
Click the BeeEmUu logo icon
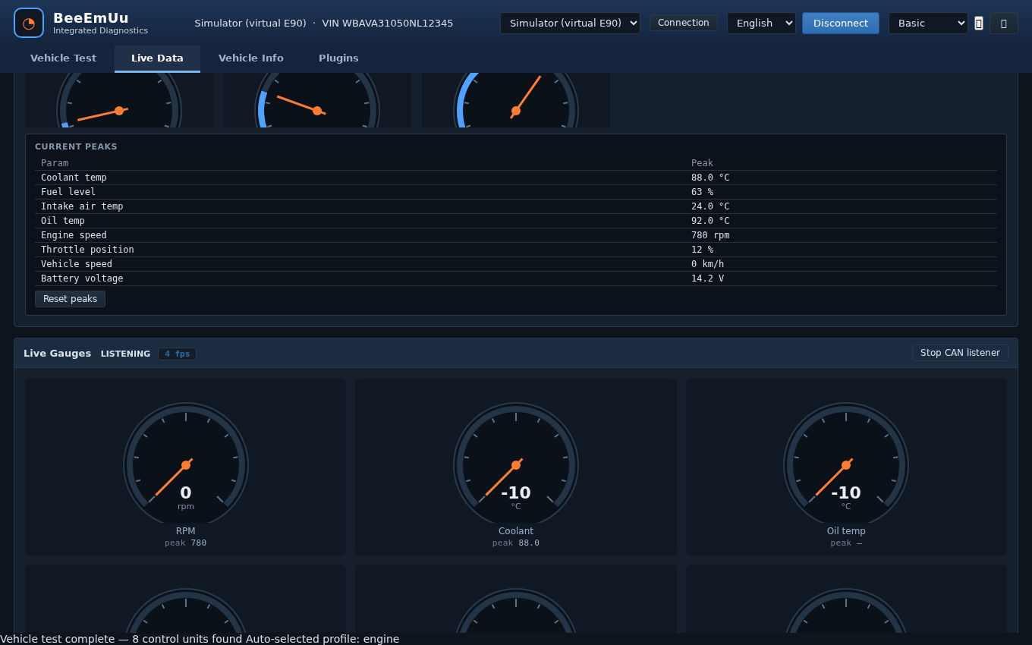(x=29, y=23)
